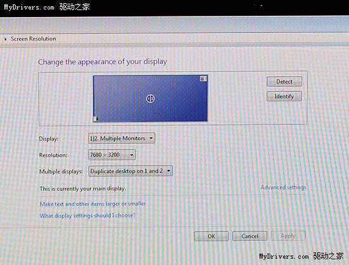Open Make text and other items larger or smaller
349x265 pixels.
coord(93,204)
